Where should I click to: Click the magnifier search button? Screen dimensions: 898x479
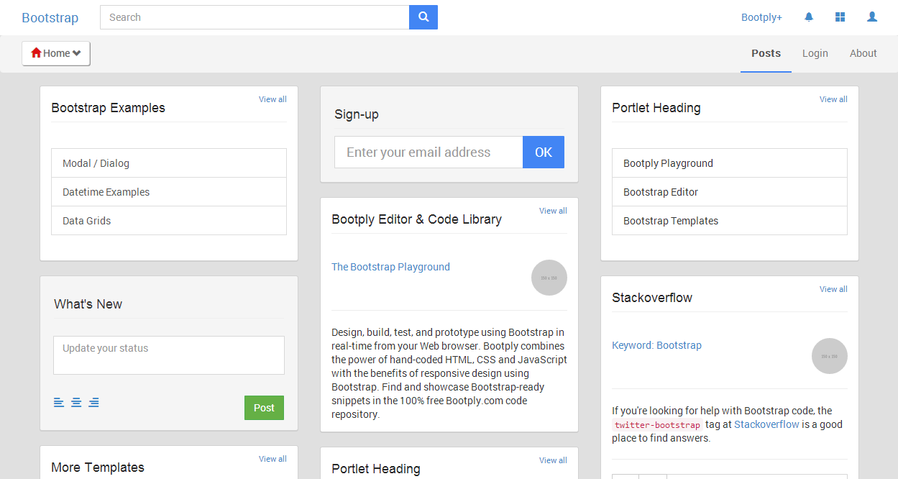tap(423, 17)
